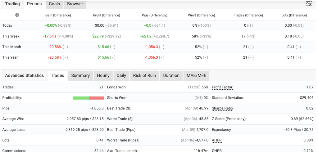
Task: Switch to the Hourly tab
Action: pyautogui.click(x=103, y=75)
